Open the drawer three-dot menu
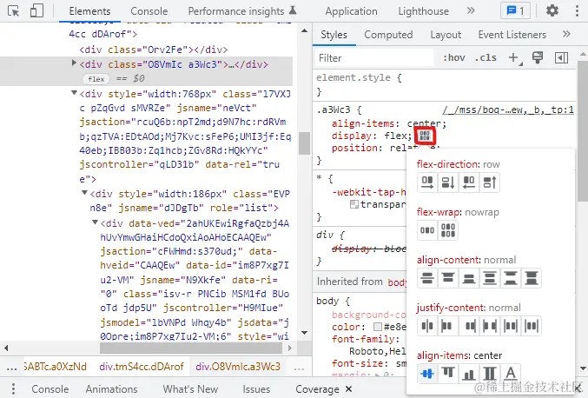 pos(13,389)
